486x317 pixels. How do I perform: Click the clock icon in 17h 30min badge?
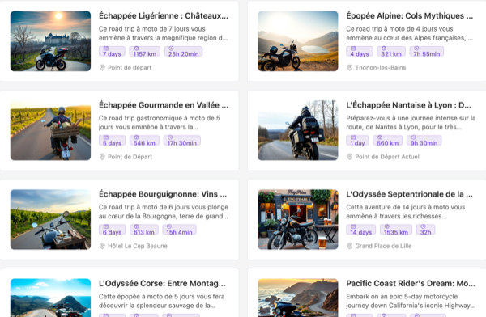point(170,137)
